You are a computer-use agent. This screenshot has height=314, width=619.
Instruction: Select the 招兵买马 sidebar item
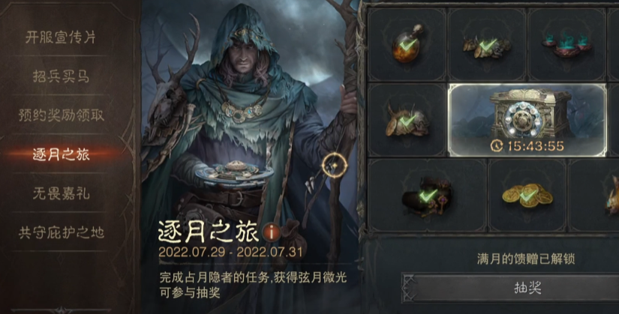[x=61, y=76]
